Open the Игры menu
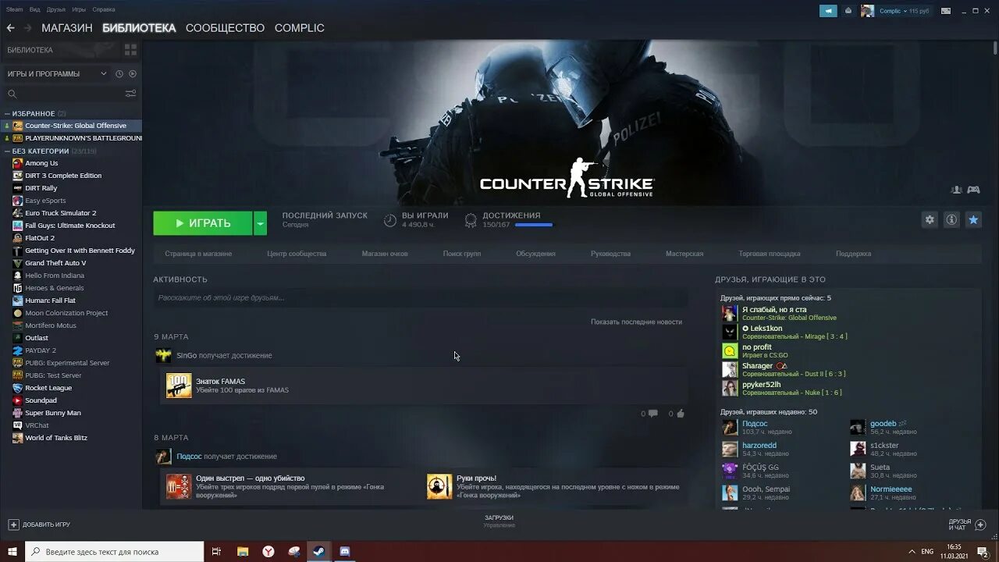Image resolution: width=999 pixels, height=562 pixels. (x=79, y=9)
